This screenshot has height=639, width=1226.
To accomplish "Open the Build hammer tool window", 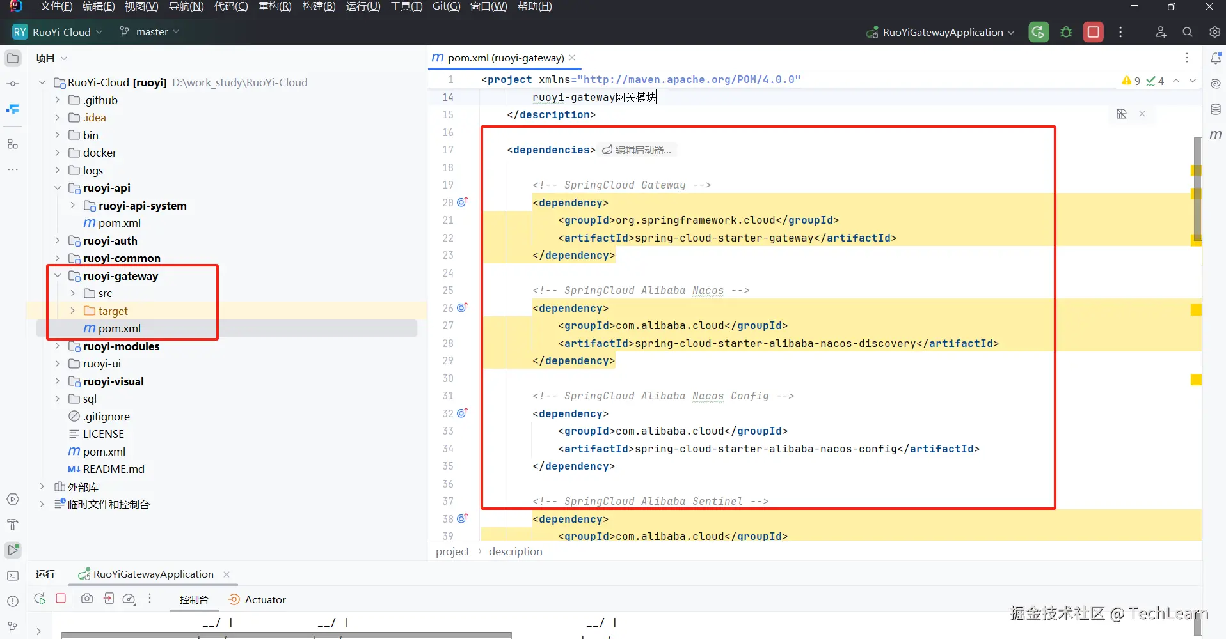I will tap(13, 525).
